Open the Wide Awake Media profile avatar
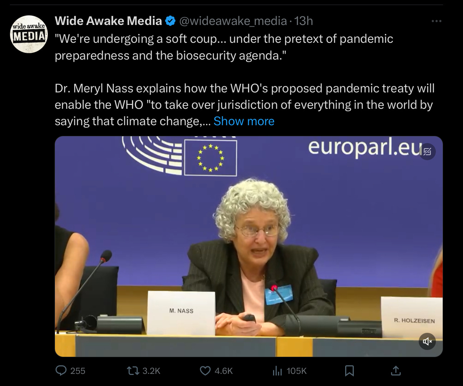This screenshot has width=463, height=386. pyautogui.click(x=29, y=34)
